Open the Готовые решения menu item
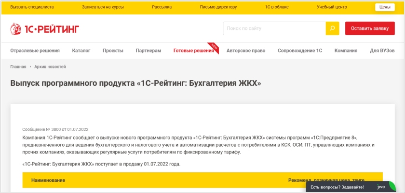The width and height of the screenshot is (405, 193). pos(194,51)
